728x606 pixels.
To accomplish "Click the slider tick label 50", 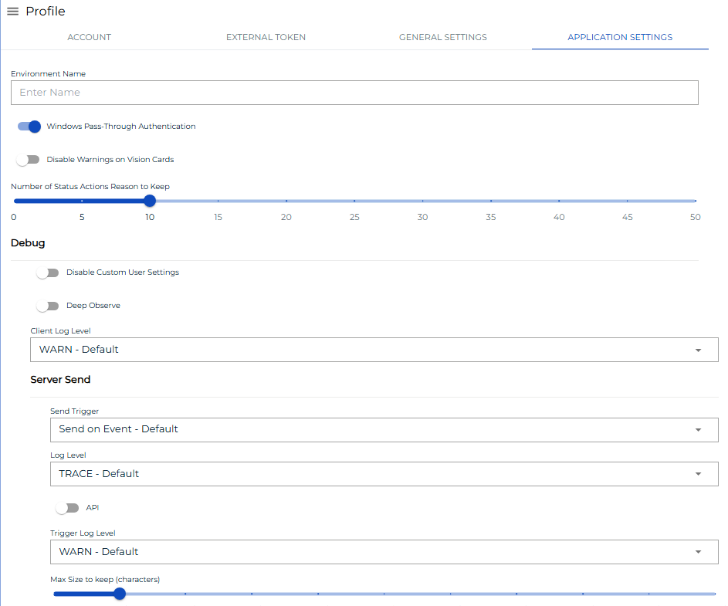I will (695, 217).
